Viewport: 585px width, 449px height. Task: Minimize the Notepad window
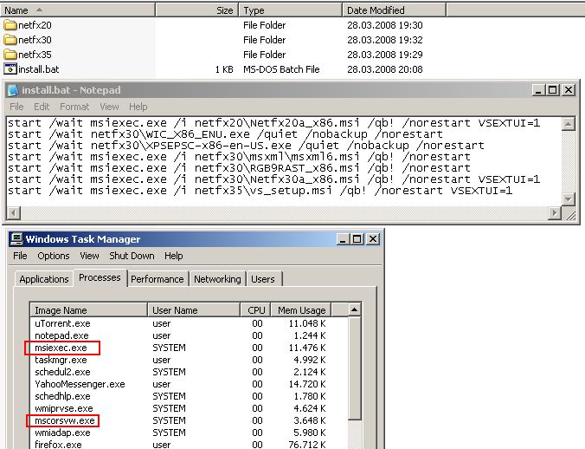pos(538,90)
